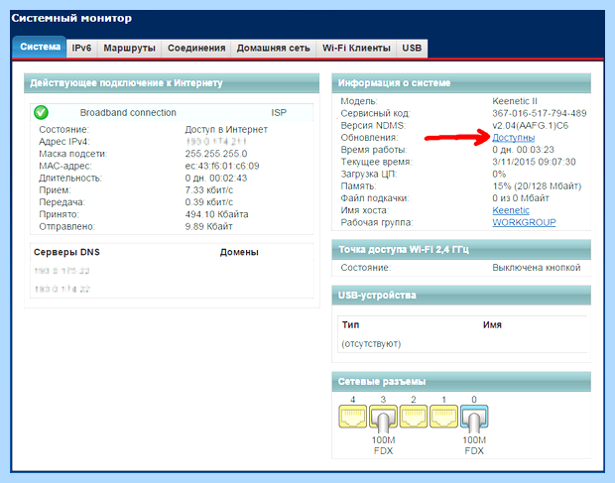This screenshot has width=615, height=483.
Task: Open the USB tab
Action: click(412, 49)
